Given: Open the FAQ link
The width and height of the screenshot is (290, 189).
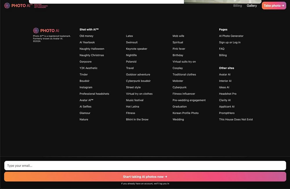Looking at the screenshot, I should (222, 49).
